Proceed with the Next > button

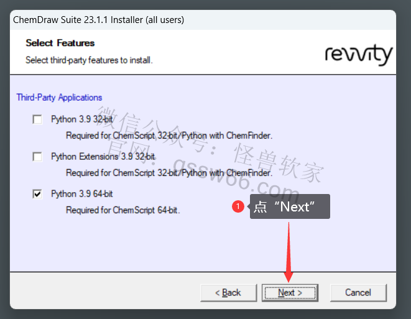click(290, 292)
